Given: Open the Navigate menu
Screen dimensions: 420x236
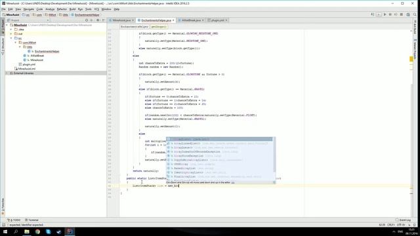Looking at the screenshot, I should (28, 9).
